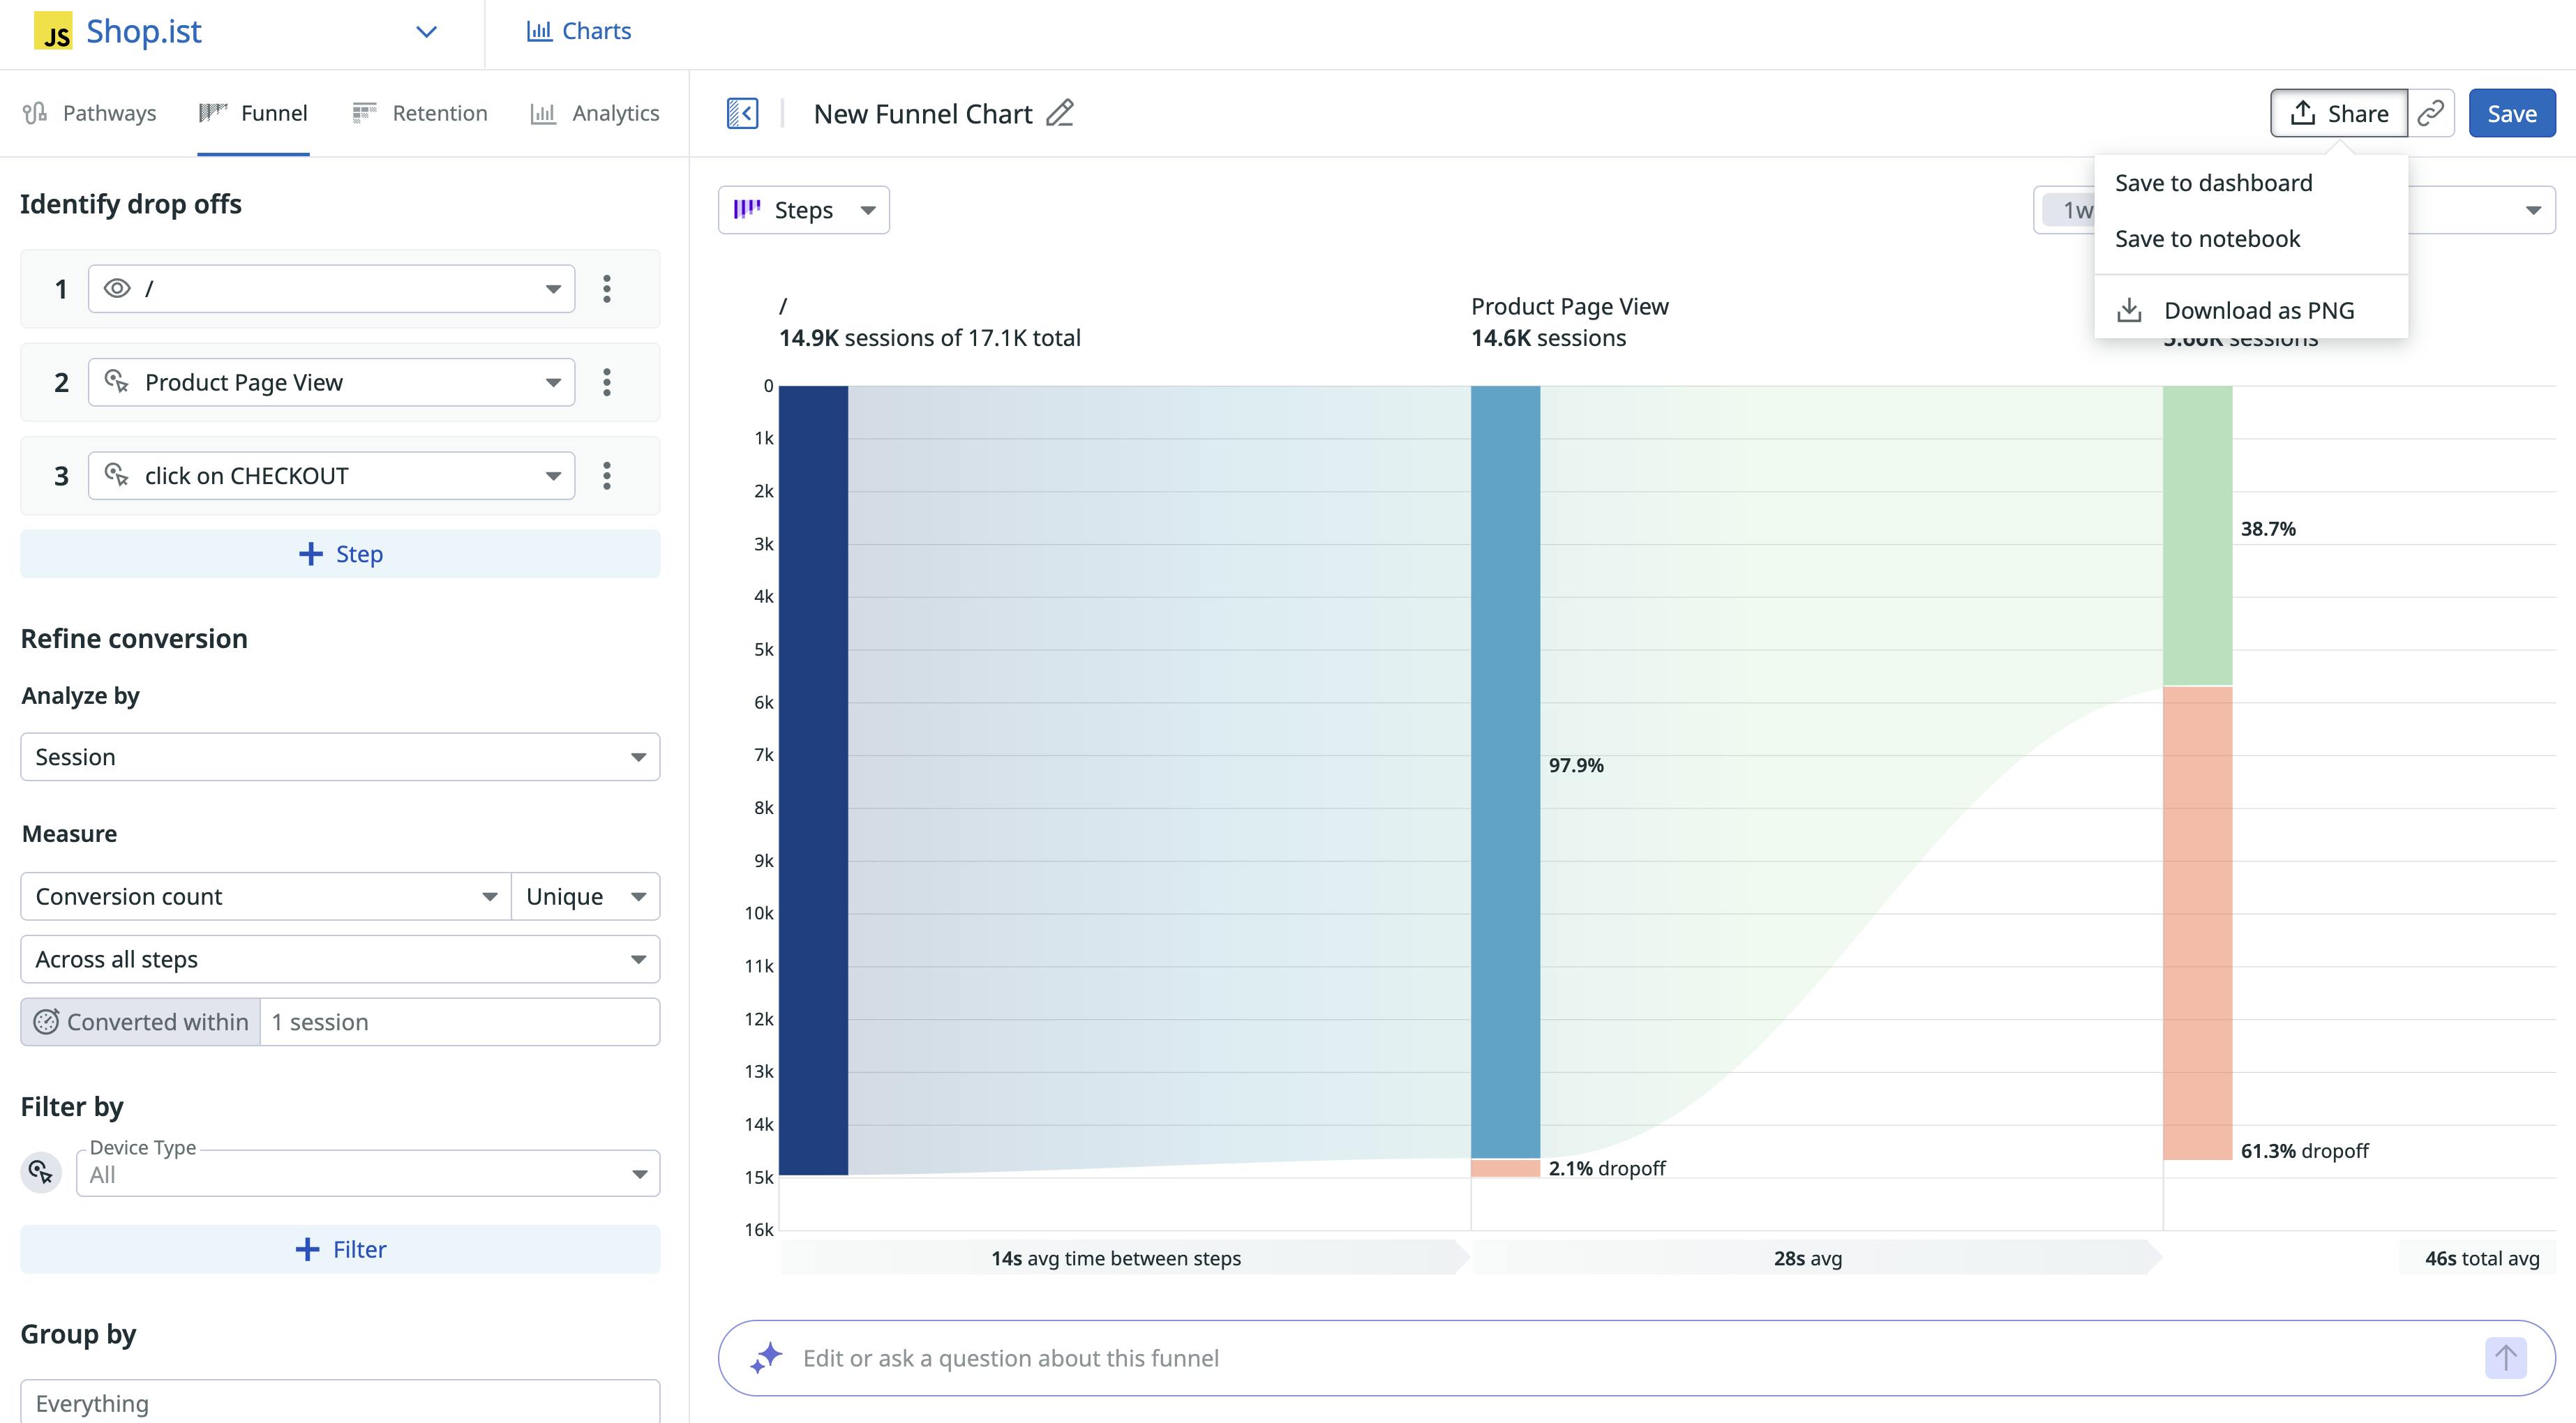
Task: Expand the Shop.ist workspace dropdown
Action: pos(425,32)
